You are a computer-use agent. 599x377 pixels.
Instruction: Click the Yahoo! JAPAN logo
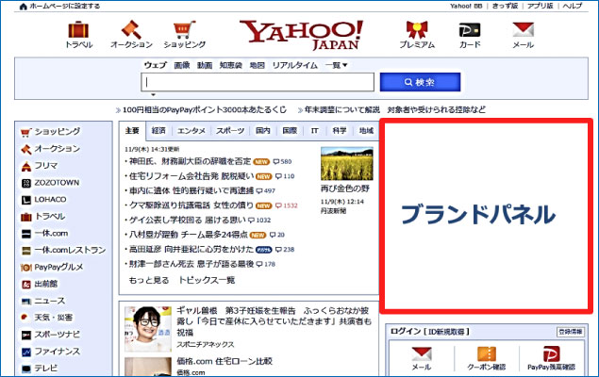pyautogui.click(x=302, y=35)
